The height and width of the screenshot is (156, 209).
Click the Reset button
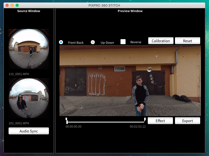187,41
